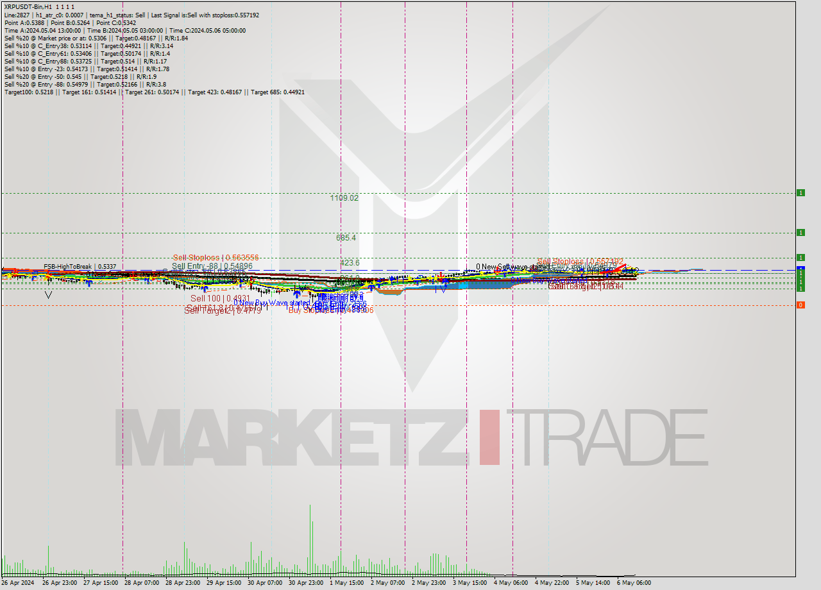
Task: Click the Sell Stoploss 0.557192 label
Action: [580, 262]
